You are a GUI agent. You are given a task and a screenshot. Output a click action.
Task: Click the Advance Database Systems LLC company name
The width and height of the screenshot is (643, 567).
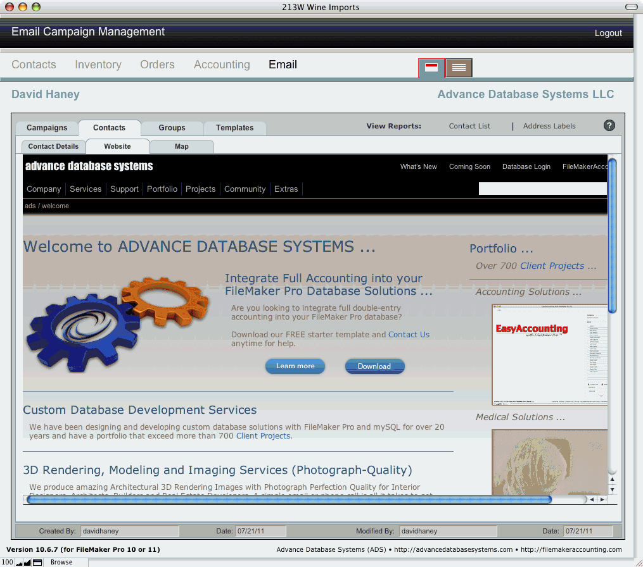coord(526,94)
